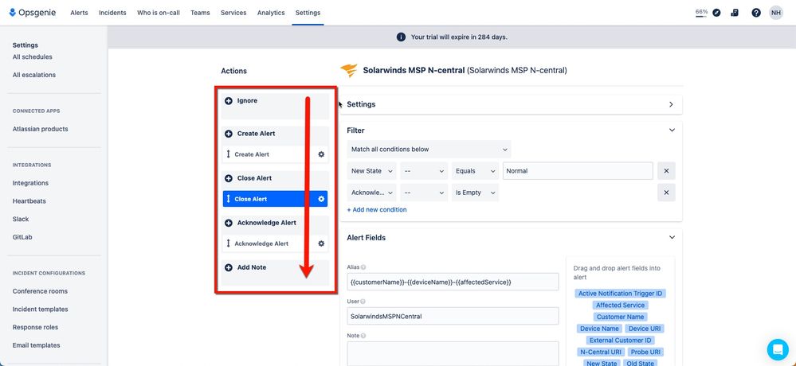
Task: Click the Opsgenie logo
Action: click(x=33, y=13)
